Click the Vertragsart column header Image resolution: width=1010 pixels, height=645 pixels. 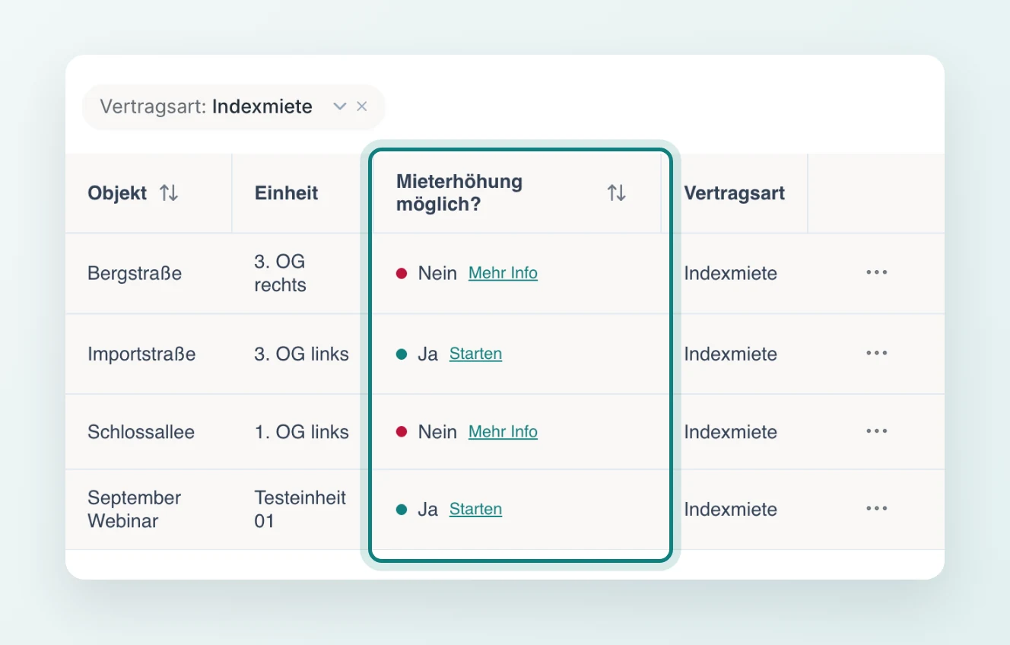click(x=734, y=193)
